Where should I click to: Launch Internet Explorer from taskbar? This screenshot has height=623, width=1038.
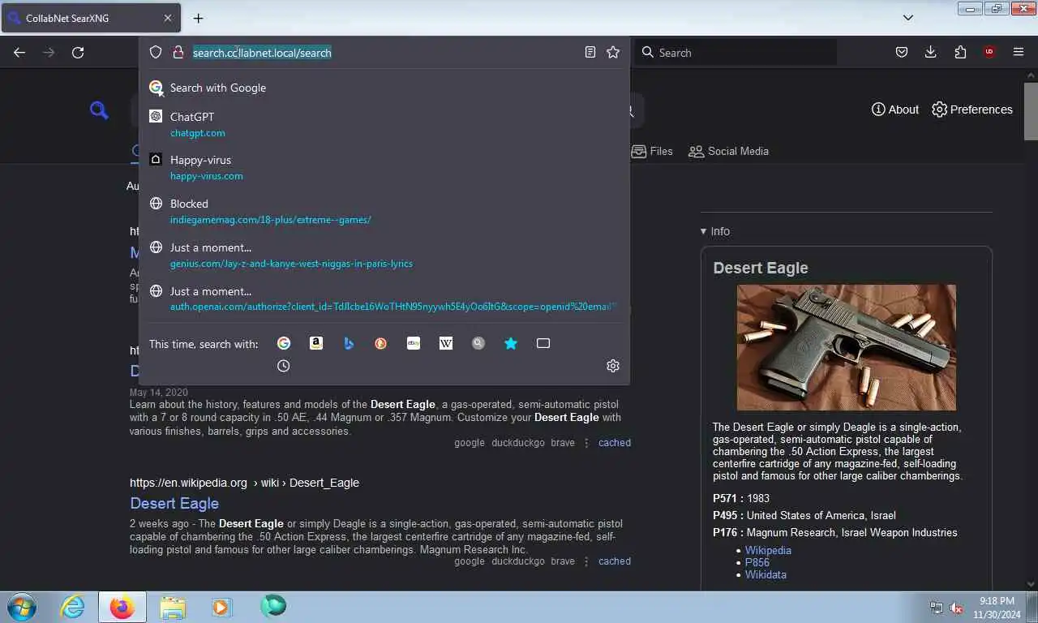pyautogui.click(x=72, y=607)
